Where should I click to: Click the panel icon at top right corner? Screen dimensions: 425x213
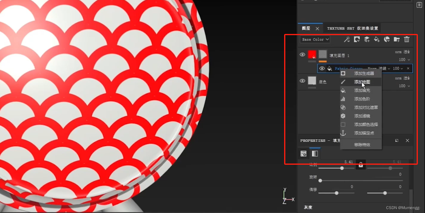(419, 4)
